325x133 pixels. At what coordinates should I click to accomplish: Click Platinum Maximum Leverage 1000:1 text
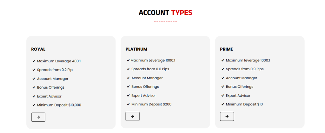point(153,60)
